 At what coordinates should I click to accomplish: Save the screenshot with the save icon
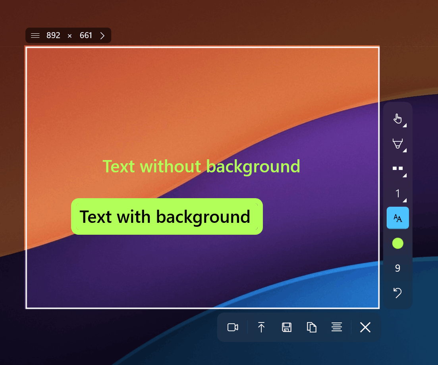[286, 327]
